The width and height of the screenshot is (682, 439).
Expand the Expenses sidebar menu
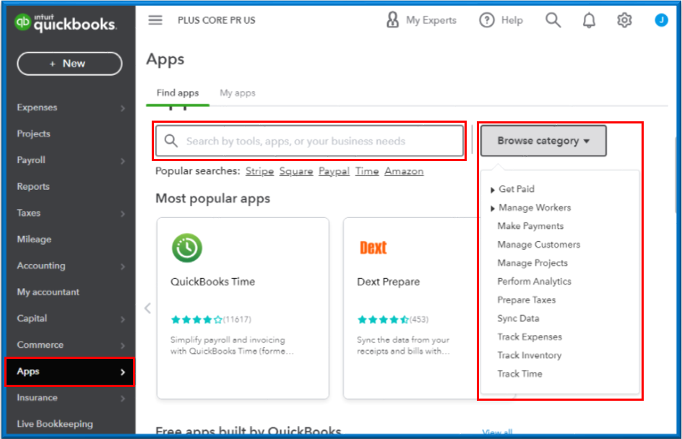pyautogui.click(x=69, y=108)
